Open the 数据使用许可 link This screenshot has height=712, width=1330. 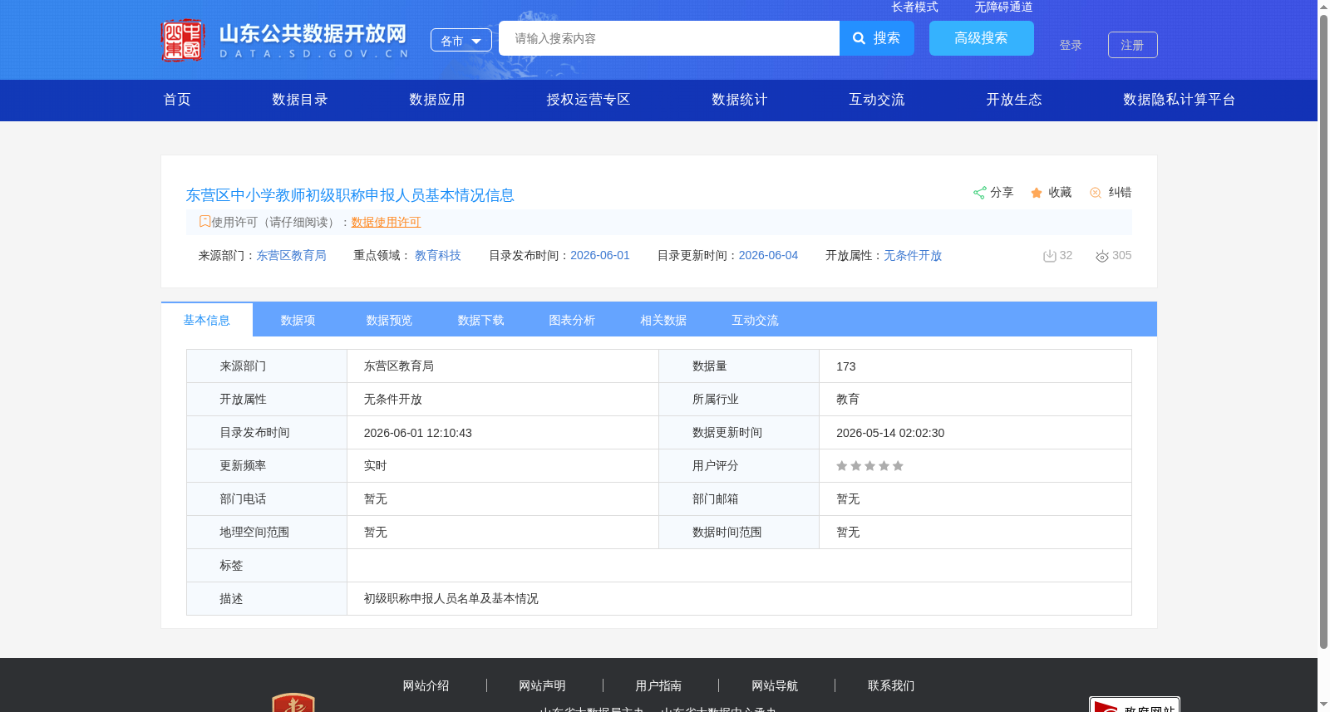click(x=386, y=222)
